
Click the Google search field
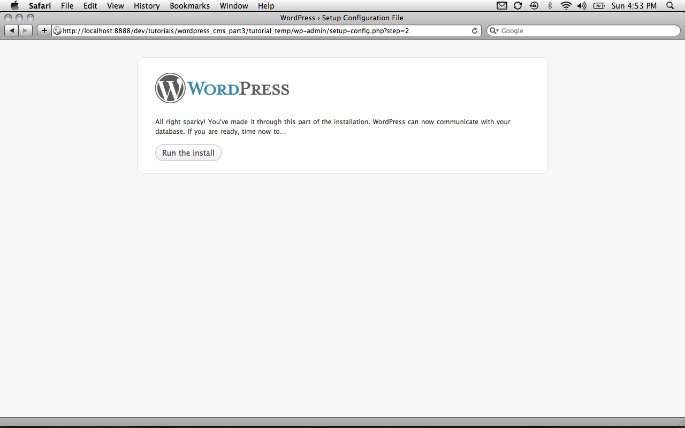tap(583, 31)
